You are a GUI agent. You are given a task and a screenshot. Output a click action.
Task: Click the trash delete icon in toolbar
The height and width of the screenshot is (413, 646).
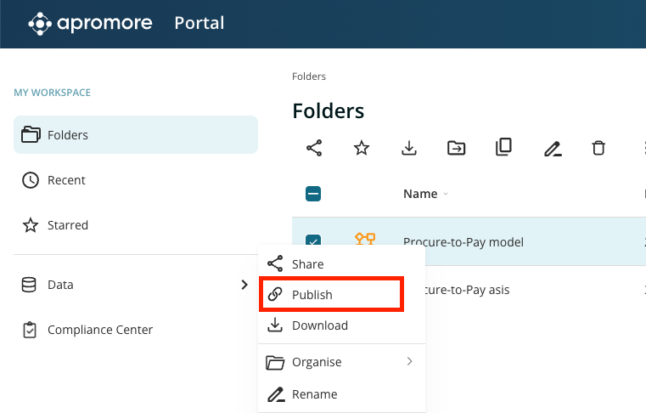598,148
